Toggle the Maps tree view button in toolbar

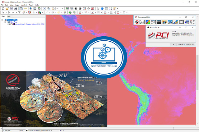pos(21,8)
